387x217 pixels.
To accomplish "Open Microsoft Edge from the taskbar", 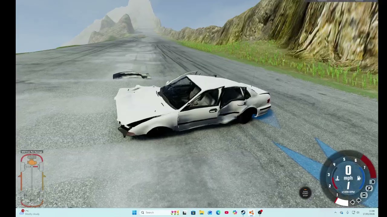I will tap(218, 212).
